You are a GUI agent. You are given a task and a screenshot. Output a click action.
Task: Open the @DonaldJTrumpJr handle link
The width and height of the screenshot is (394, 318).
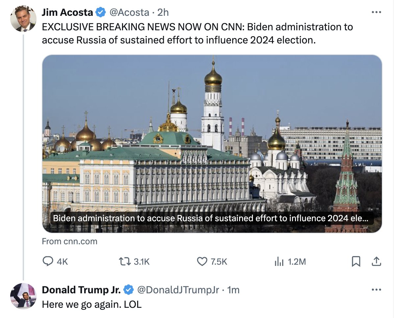(178, 290)
